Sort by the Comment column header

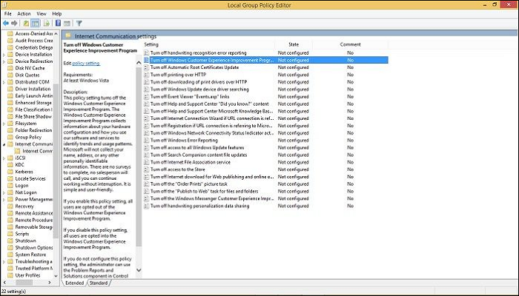pyautogui.click(x=350, y=44)
